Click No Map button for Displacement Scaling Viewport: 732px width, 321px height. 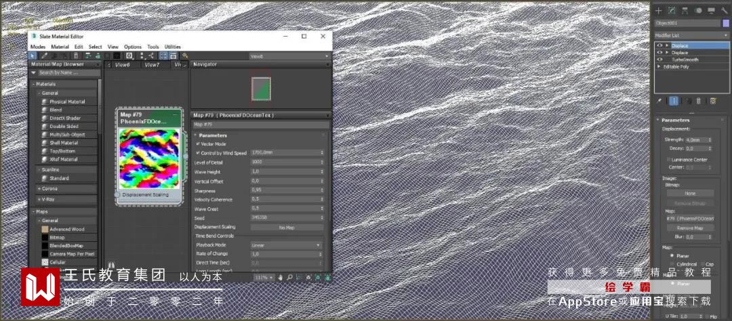coord(287,228)
